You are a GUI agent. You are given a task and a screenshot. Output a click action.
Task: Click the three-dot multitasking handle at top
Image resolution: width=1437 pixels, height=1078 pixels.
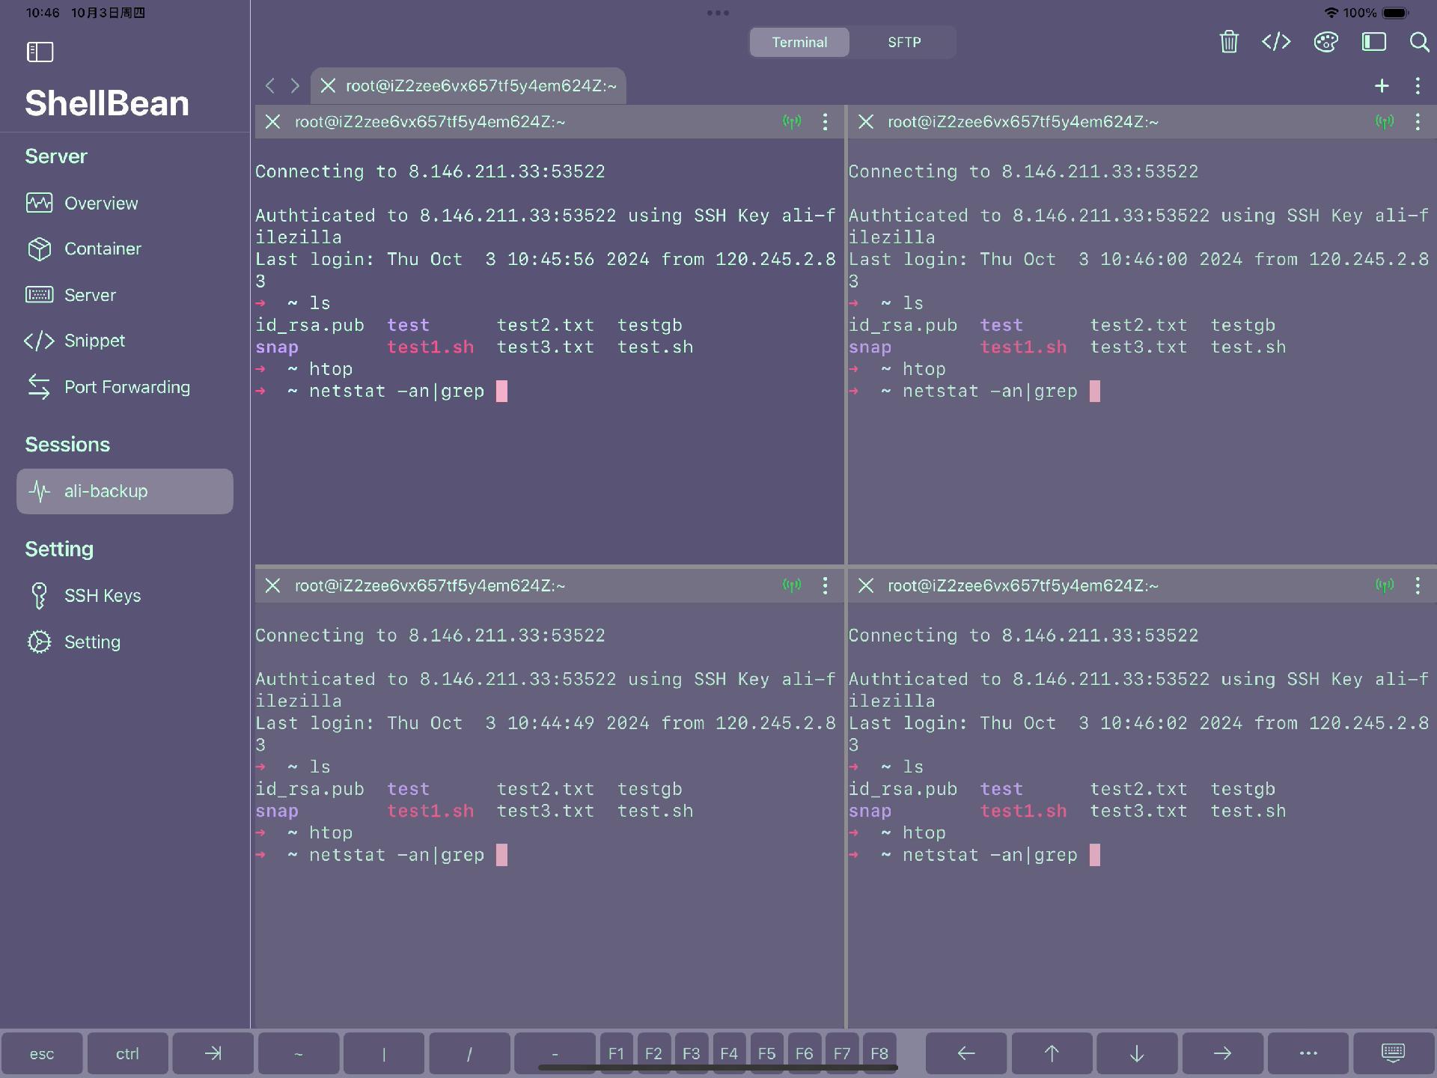pyautogui.click(x=718, y=13)
